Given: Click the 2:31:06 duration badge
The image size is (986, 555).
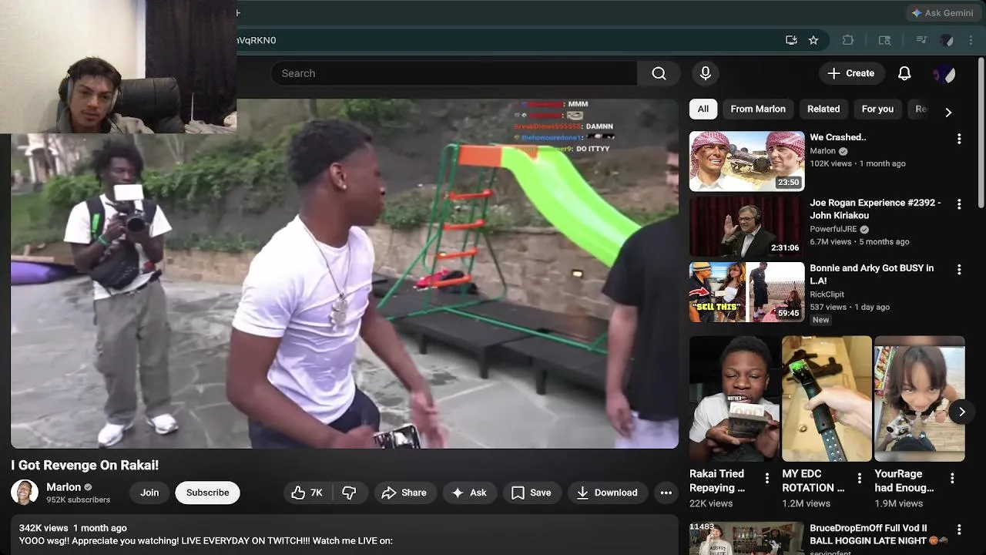Looking at the screenshot, I should [x=785, y=248].
